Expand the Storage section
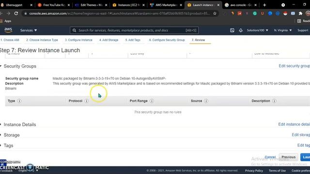Screen dimensions: 310x174 pos(1,135)
